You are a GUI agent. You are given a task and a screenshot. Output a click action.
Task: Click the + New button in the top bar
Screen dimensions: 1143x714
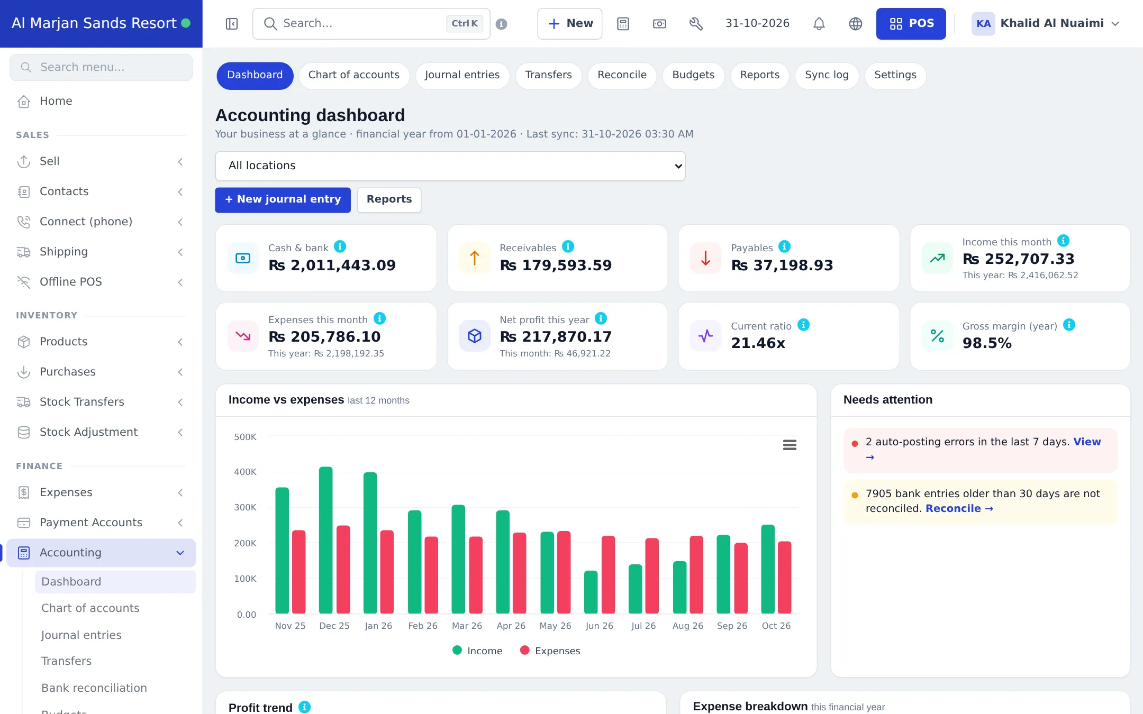569,24
